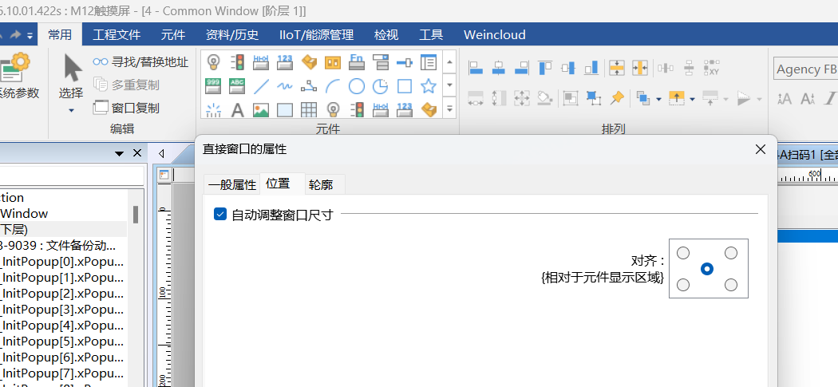838x387 pixels.
Task: Select the straight line drawing tool
Action: [261, 85]
